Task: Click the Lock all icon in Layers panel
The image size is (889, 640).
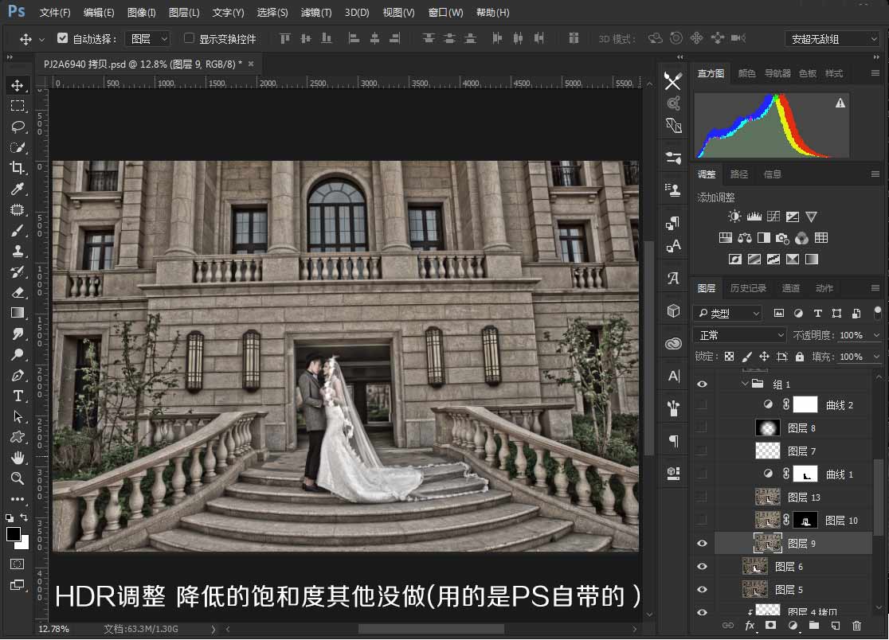Action: [799, 356]
